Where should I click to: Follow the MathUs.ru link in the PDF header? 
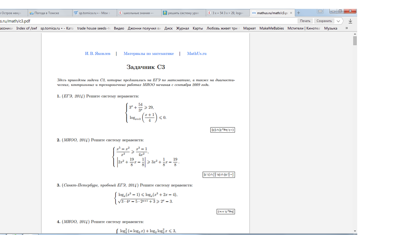pyautogui.click(x=197, y=54)
